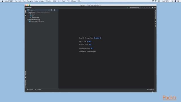This screenshot has height=102, width=181.
Task: Select Scratches and Consoles
Action: click(36, 21)
